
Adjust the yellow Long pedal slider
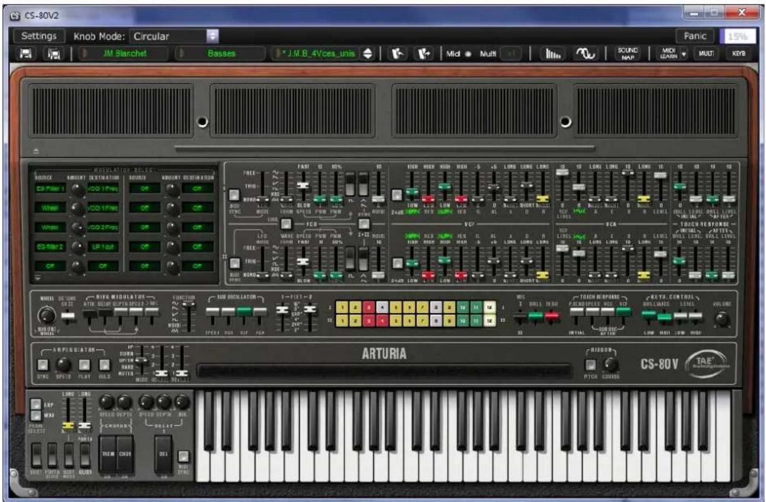(69, 426)
